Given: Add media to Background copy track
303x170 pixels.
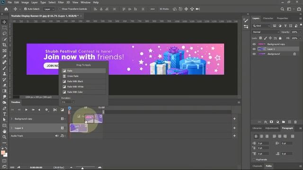Looking at the screenshot, I should pos(234,119).
